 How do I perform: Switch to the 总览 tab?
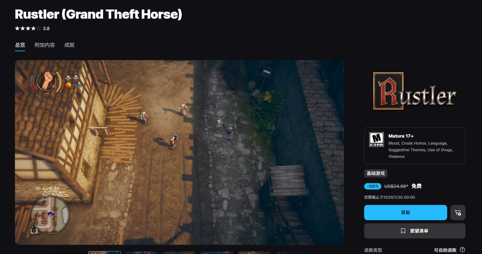[x=20, y=45]
